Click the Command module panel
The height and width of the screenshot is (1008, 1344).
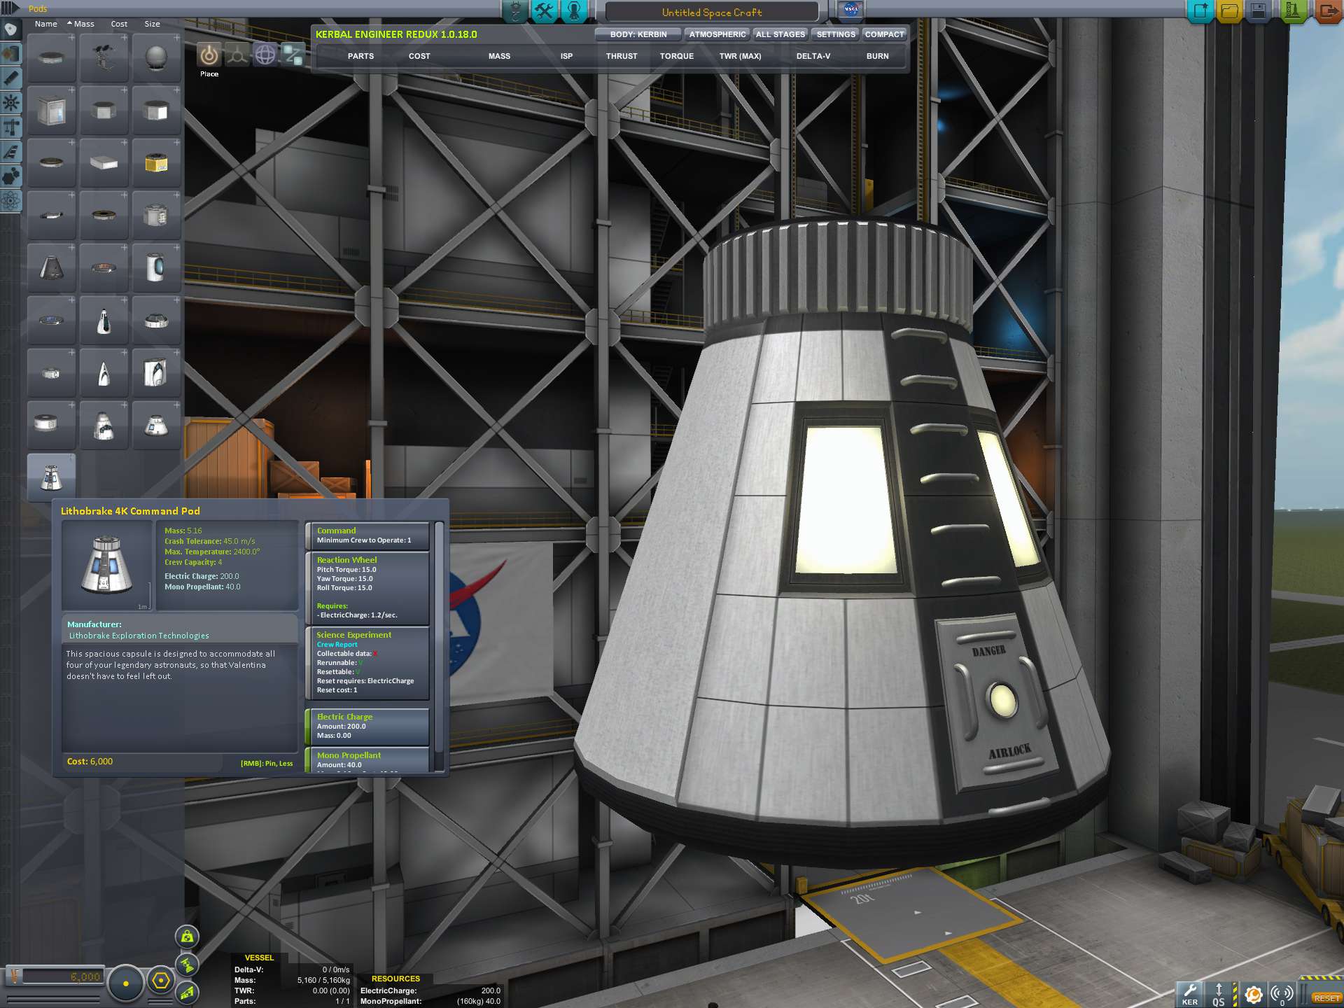(367, 535)
